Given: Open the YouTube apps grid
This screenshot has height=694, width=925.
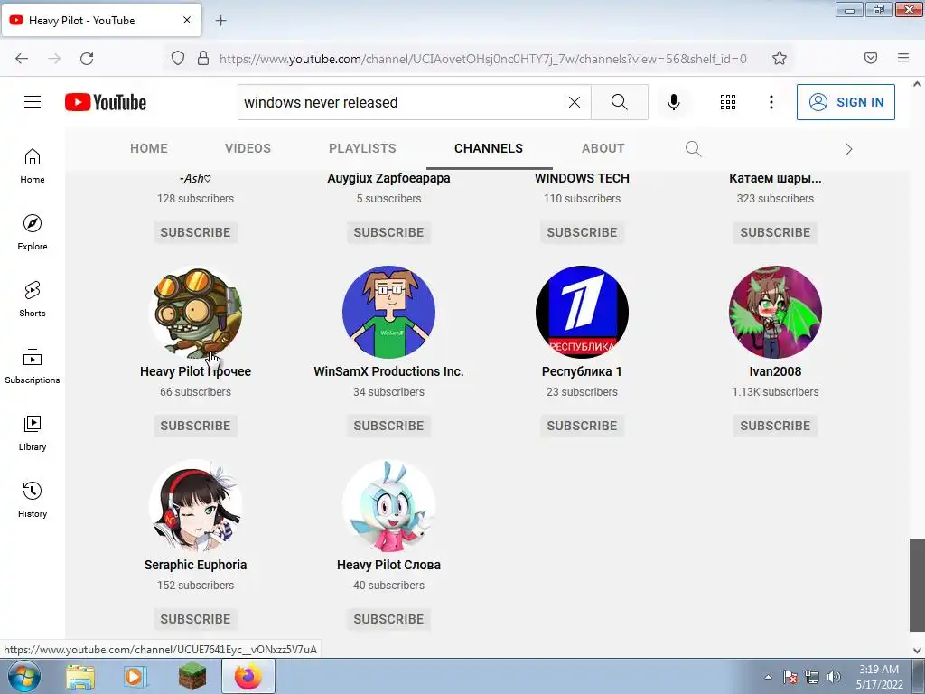Looking at the screenshot, I should pos(728,102).
